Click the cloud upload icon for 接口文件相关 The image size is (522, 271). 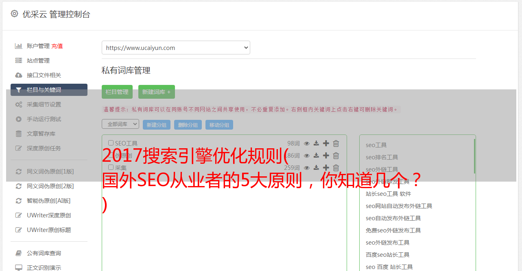18,75
